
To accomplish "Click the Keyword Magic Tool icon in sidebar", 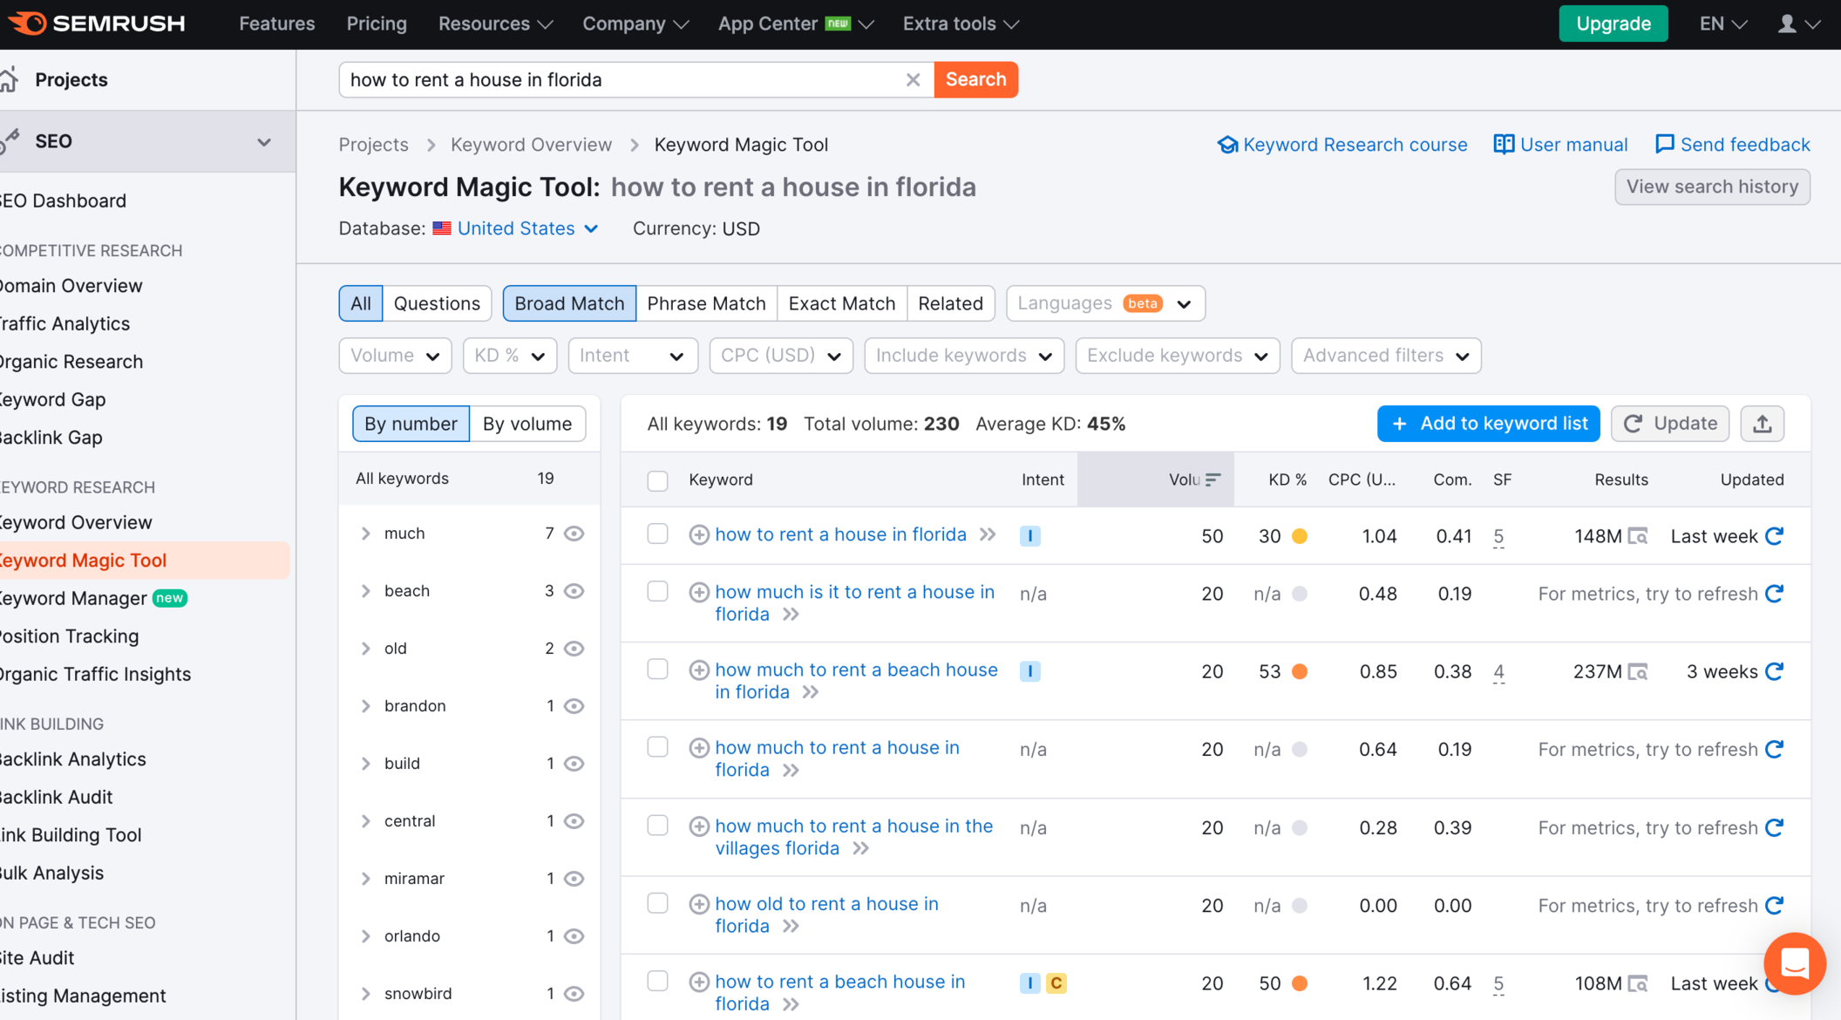I will 80,559.
